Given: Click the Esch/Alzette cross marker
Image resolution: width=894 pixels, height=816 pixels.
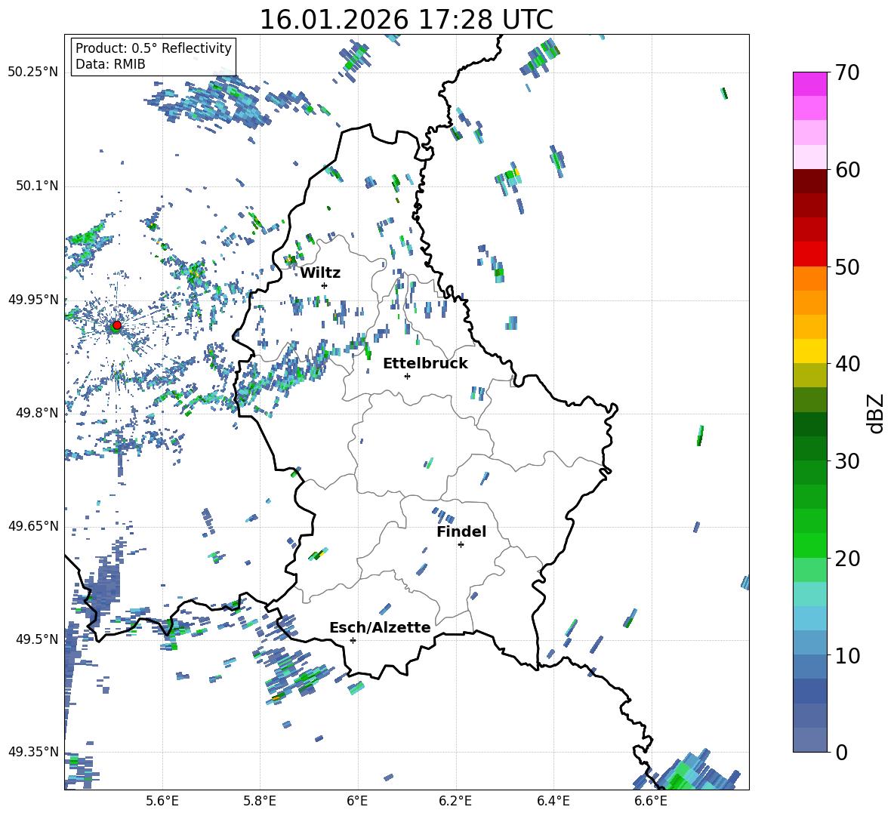Looking at the screenshot, I should coord(353,640).
